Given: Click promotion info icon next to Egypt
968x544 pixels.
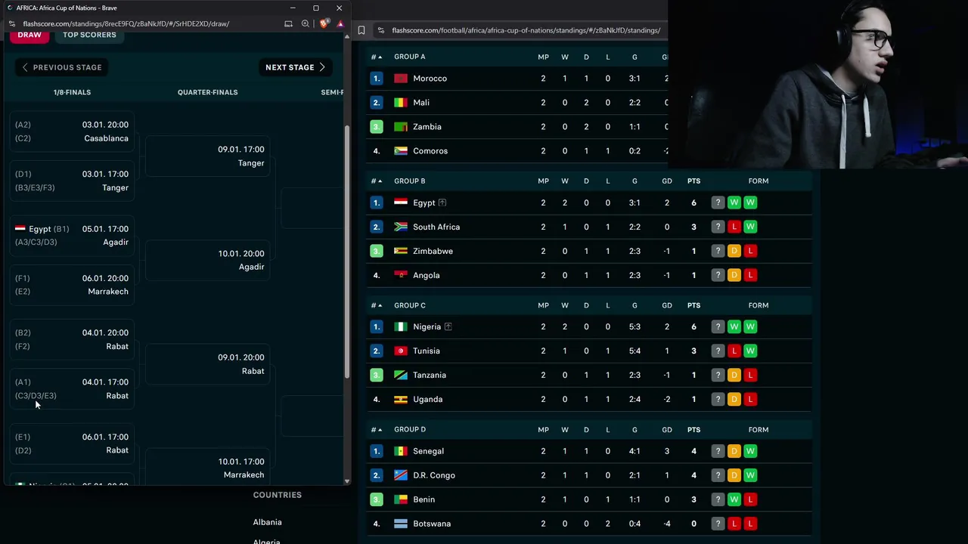Looking at the screenshot, I should (x=442, y=202).
